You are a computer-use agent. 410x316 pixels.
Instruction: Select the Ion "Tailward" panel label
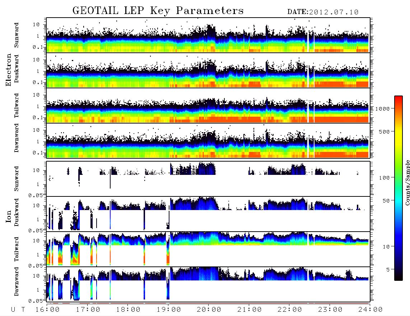(17, 249)
